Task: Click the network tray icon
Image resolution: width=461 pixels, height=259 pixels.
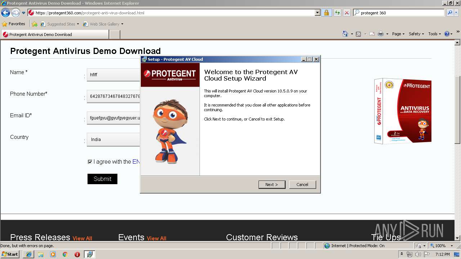Action: (x=409, y=254)
